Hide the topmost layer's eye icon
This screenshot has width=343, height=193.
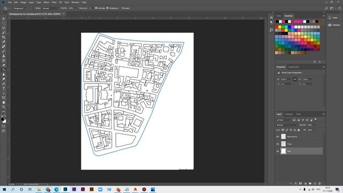pos(278,137)
